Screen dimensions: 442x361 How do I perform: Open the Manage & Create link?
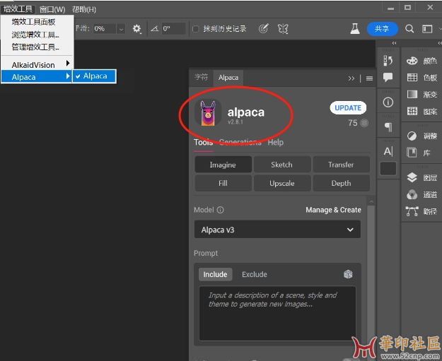334,210
